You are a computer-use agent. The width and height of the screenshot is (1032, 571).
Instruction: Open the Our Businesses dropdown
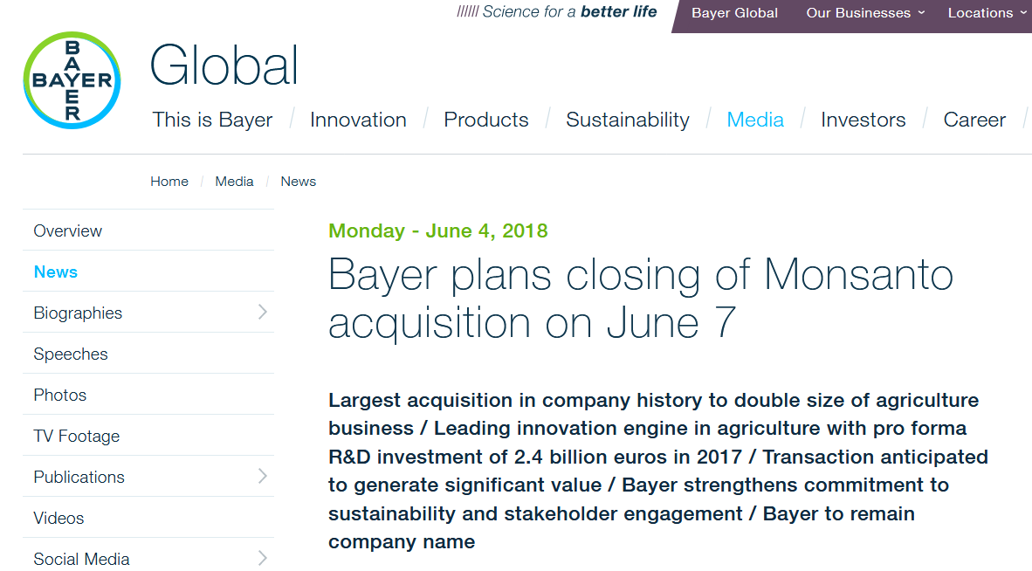point(864,13)
